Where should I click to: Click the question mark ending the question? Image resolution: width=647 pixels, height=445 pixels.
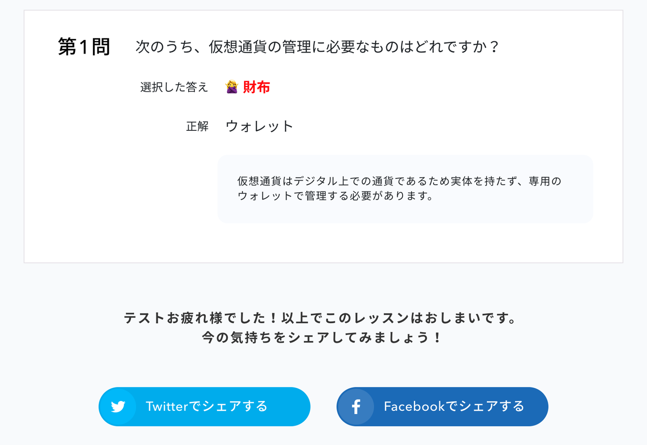click(494, 47)
